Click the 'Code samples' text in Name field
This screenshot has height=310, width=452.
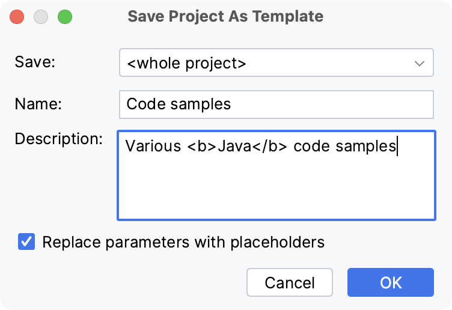179,104
